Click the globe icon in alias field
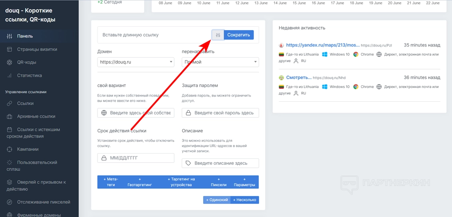This screenshot has height=217, width=452. pyautogui.click(x=104, y=113)
